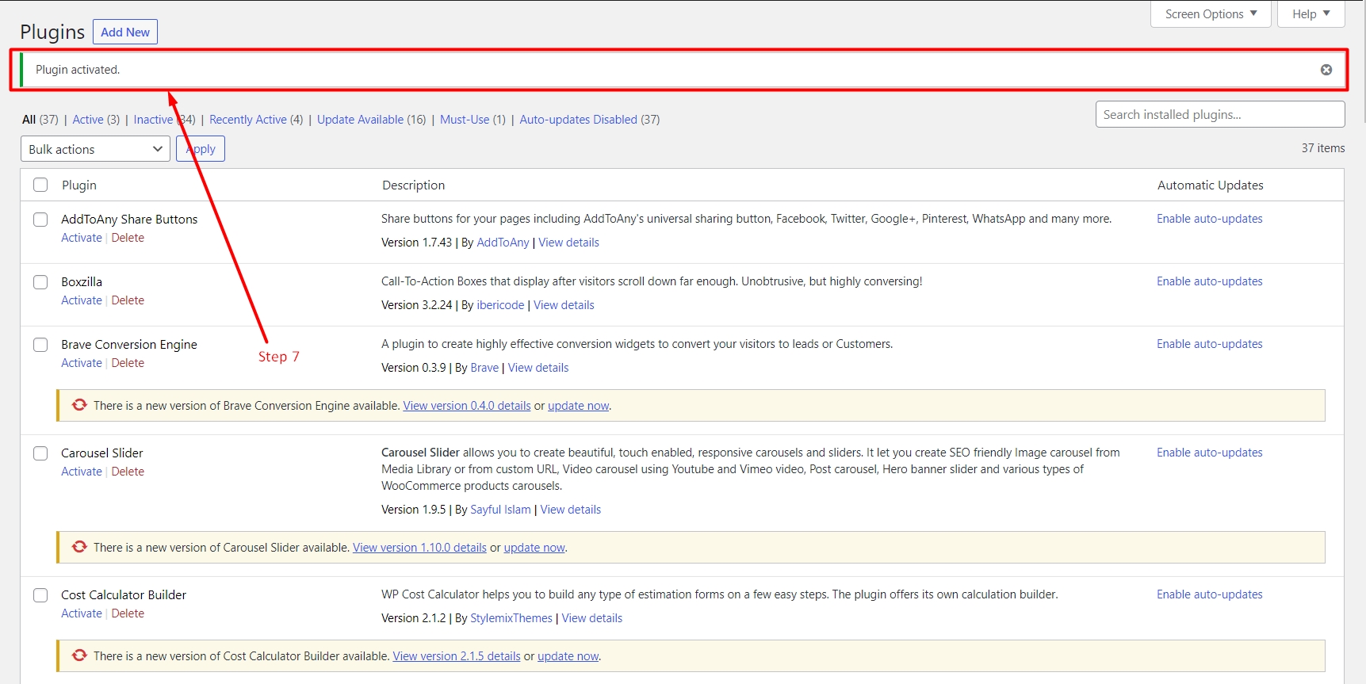Enable auto-updates for Carousel Slider
Viewport: 1366px width, 684px height.
(x=1209, y=453)
